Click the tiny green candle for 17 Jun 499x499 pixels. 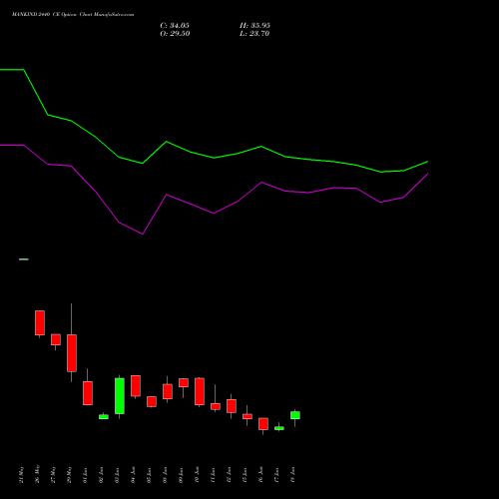pos(279,428)
